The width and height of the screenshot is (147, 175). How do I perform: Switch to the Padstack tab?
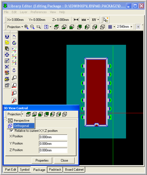click(55, 170)
